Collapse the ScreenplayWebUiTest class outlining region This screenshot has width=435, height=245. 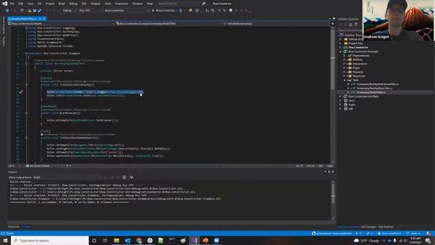pos(27,63)
